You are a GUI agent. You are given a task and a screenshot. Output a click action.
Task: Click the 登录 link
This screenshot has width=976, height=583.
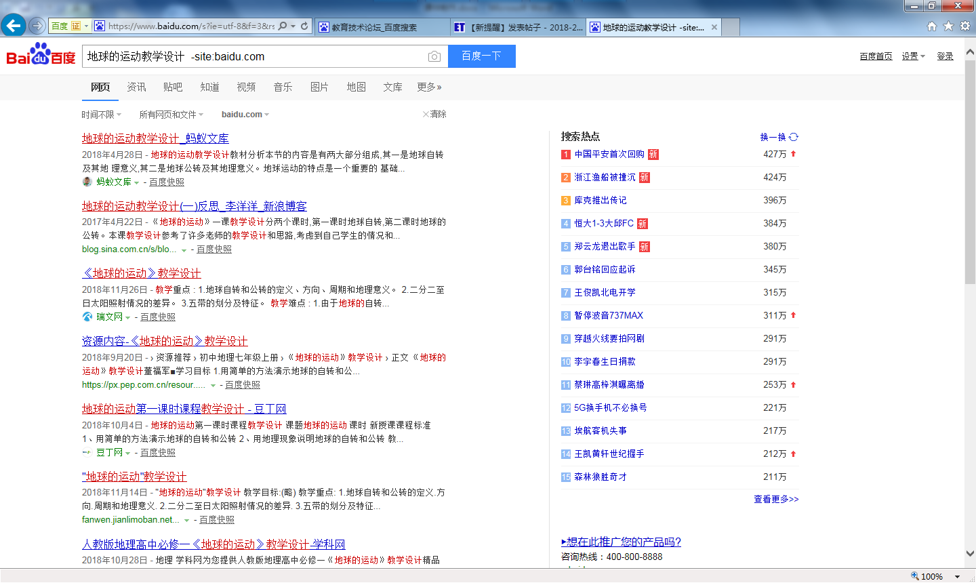pyautogui.click(x=945, y=56)
